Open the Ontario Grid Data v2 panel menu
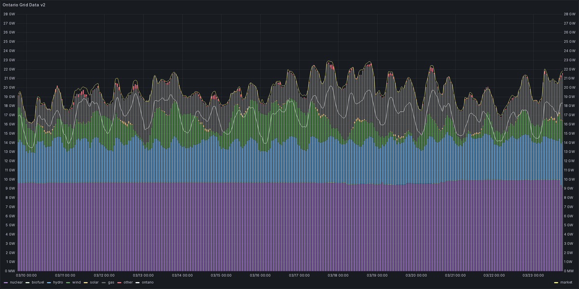The width and height of the screenshot is (579, 289). [25, 6]
